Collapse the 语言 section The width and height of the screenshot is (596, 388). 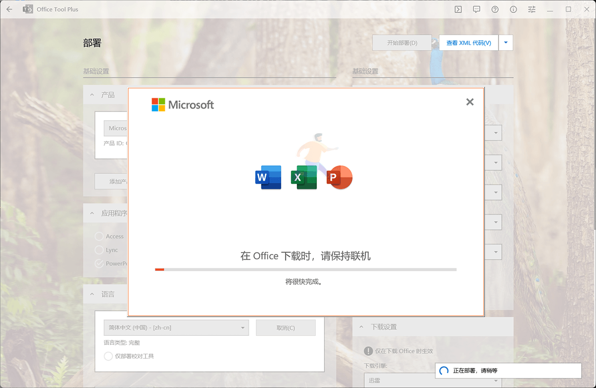[92, 294]
